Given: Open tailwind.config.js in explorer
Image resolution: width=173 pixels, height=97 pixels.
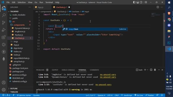Looking at the screenshot, I should click(20, 81).
